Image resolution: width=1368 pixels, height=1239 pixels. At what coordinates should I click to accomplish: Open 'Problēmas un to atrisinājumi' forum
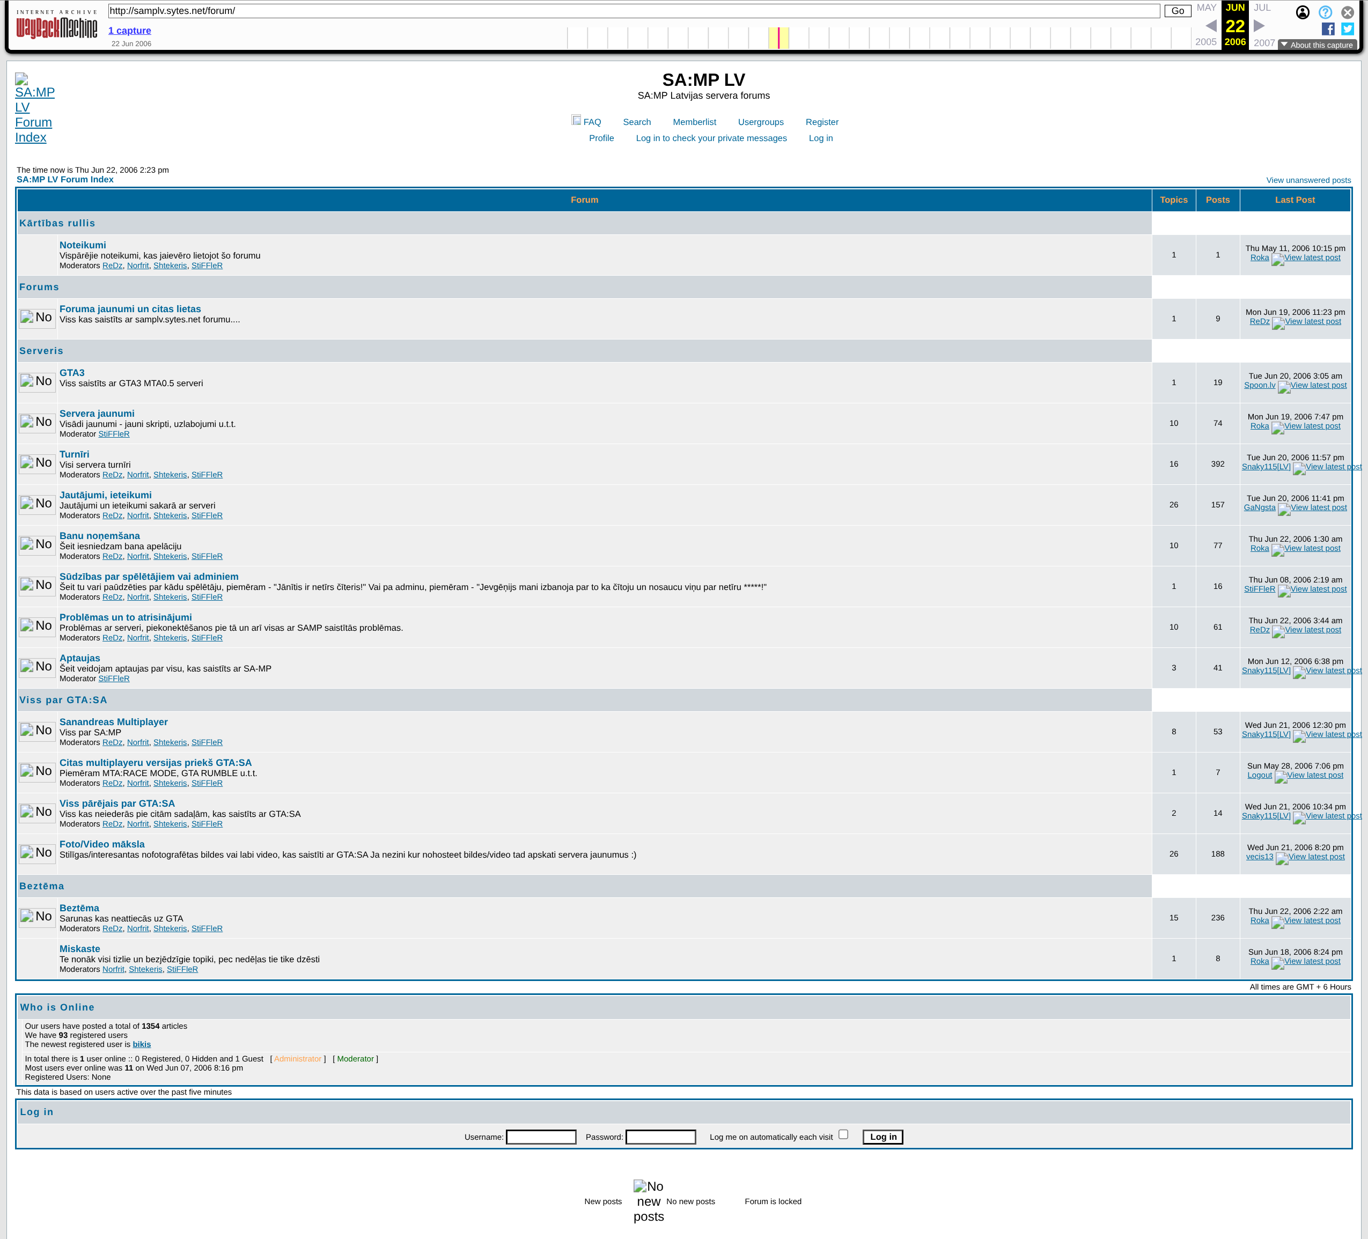click(126, 617)
